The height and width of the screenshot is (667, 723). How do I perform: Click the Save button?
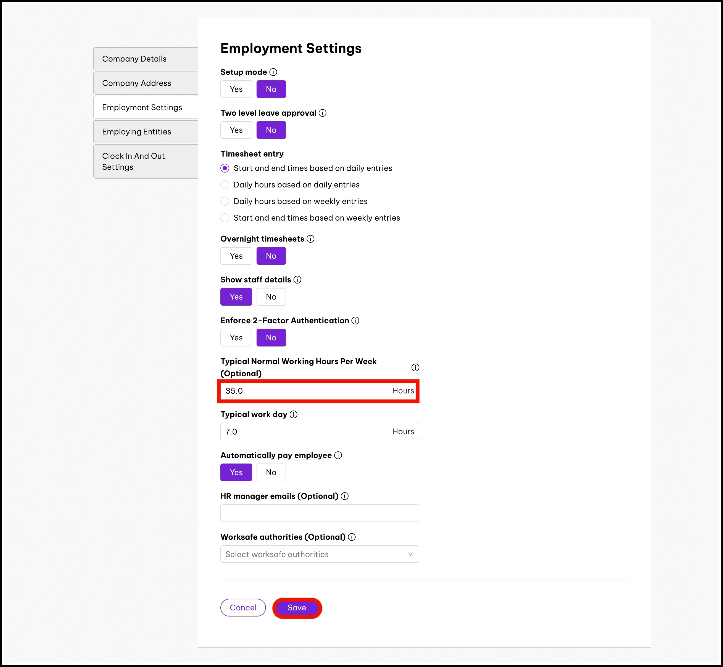297,608
